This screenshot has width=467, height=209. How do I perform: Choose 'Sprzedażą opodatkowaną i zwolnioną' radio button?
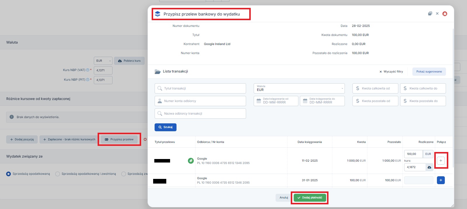click(x=58, y=174)
